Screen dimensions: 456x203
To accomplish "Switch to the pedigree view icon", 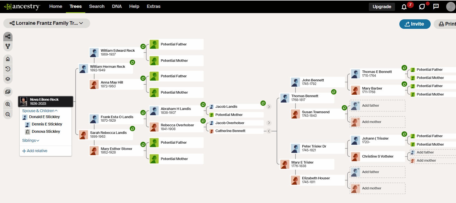I will coord(8,36).
